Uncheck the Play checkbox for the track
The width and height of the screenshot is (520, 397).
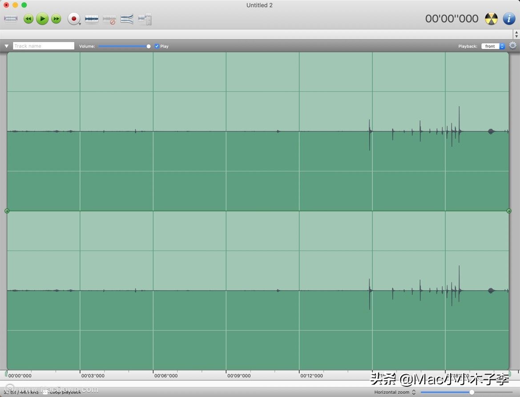(157, 46)
